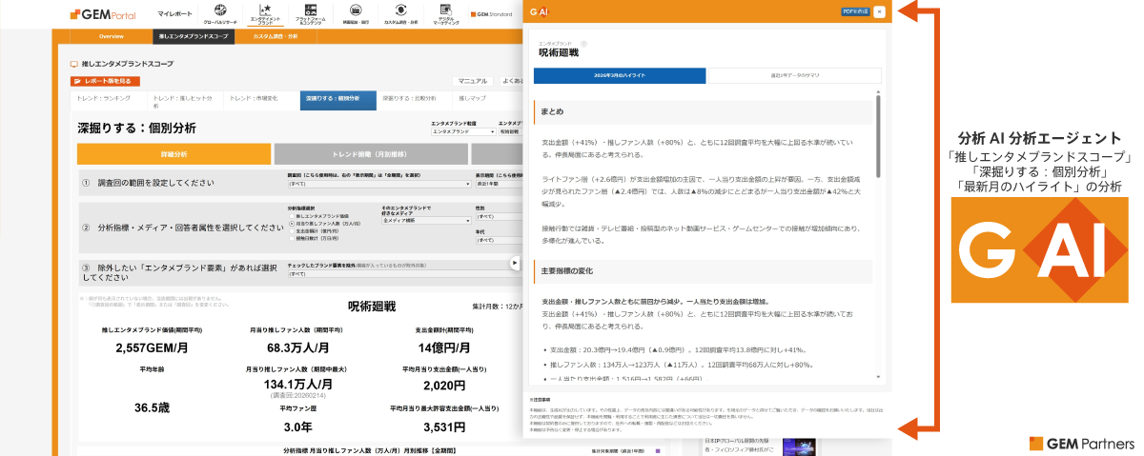Viewport: 1144px width, 456px height.
Task: Switch to the Overview tab
Action: coord(112,36)
